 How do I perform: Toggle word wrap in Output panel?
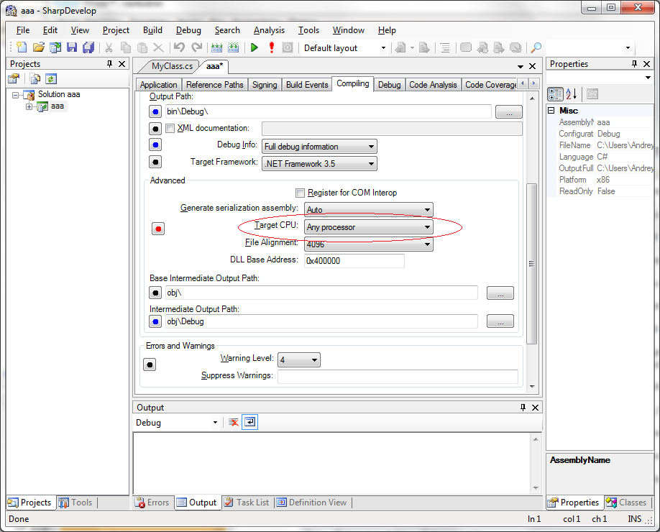pyautogui.click(x=249, y=423)
